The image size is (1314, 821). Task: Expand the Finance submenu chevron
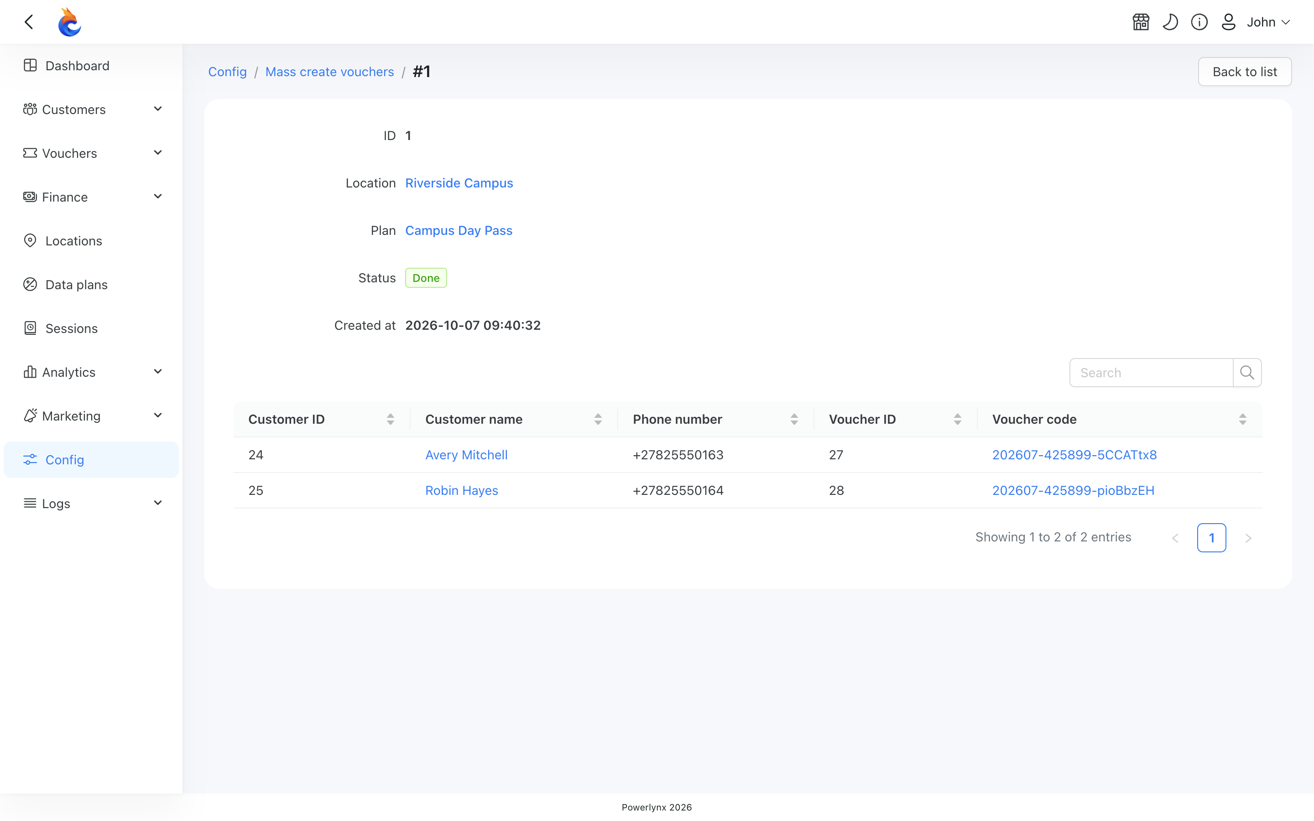point(158,197)
